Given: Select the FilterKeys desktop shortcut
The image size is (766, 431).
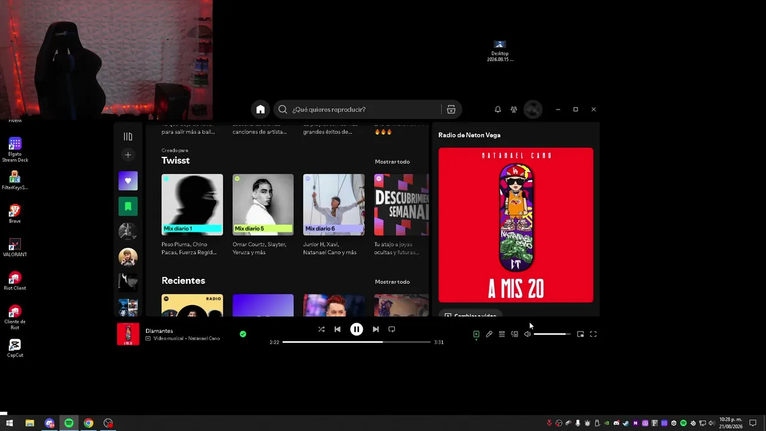Looking at the screenshot, I should pyautogui.click(x=15, y=180).
